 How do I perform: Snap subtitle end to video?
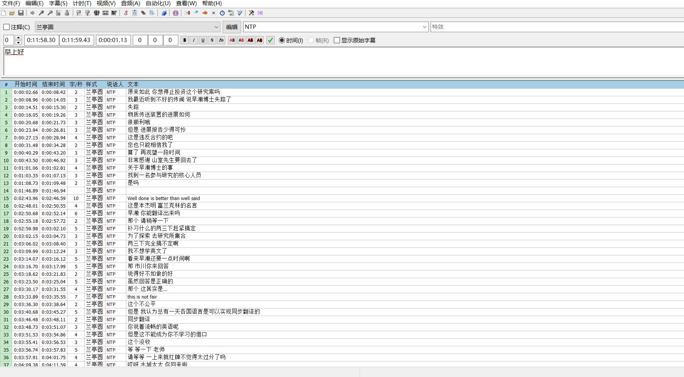[88, 13]
